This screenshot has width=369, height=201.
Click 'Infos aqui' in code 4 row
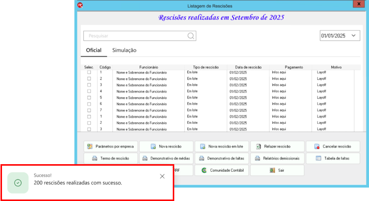point(279,91)
